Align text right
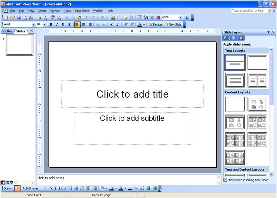The height and width of the screenshot is (198, 277). (x=90, y=24)
